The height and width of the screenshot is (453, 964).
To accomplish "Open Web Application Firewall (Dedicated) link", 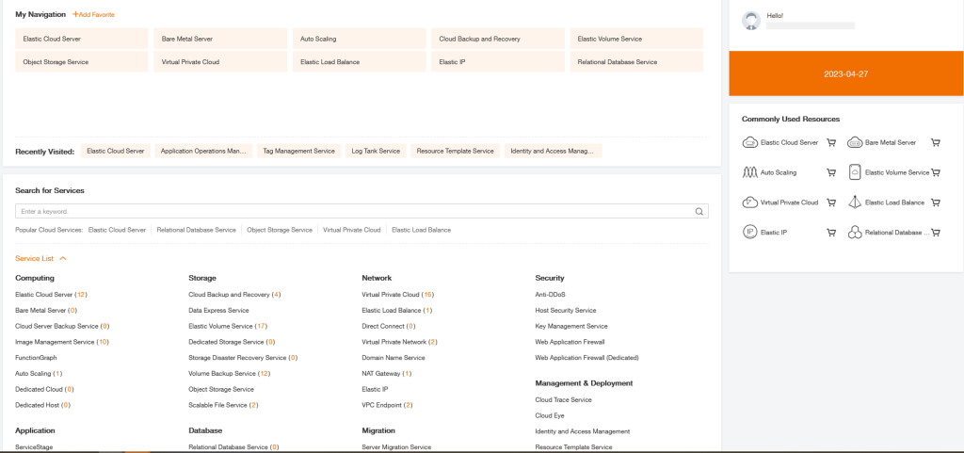I will coord(587,358).
